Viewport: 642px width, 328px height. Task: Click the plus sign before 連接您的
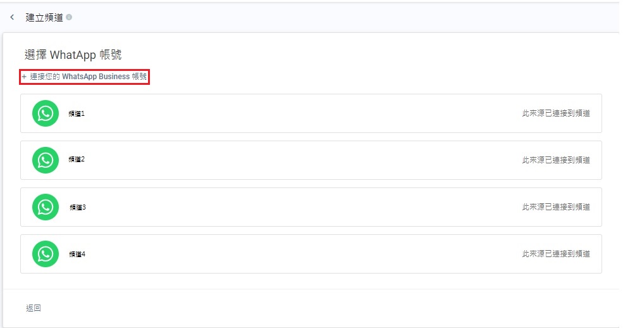[24, 77]
